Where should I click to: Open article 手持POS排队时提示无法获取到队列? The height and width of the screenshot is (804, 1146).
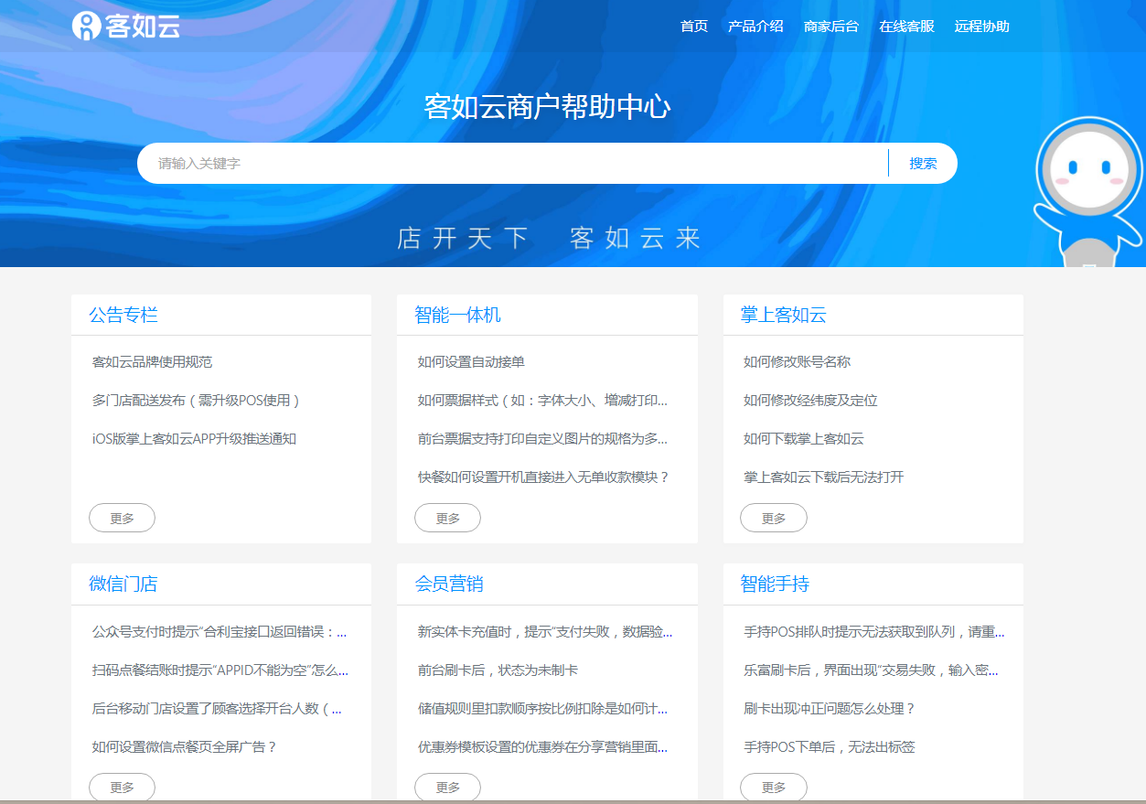(874, 632)
